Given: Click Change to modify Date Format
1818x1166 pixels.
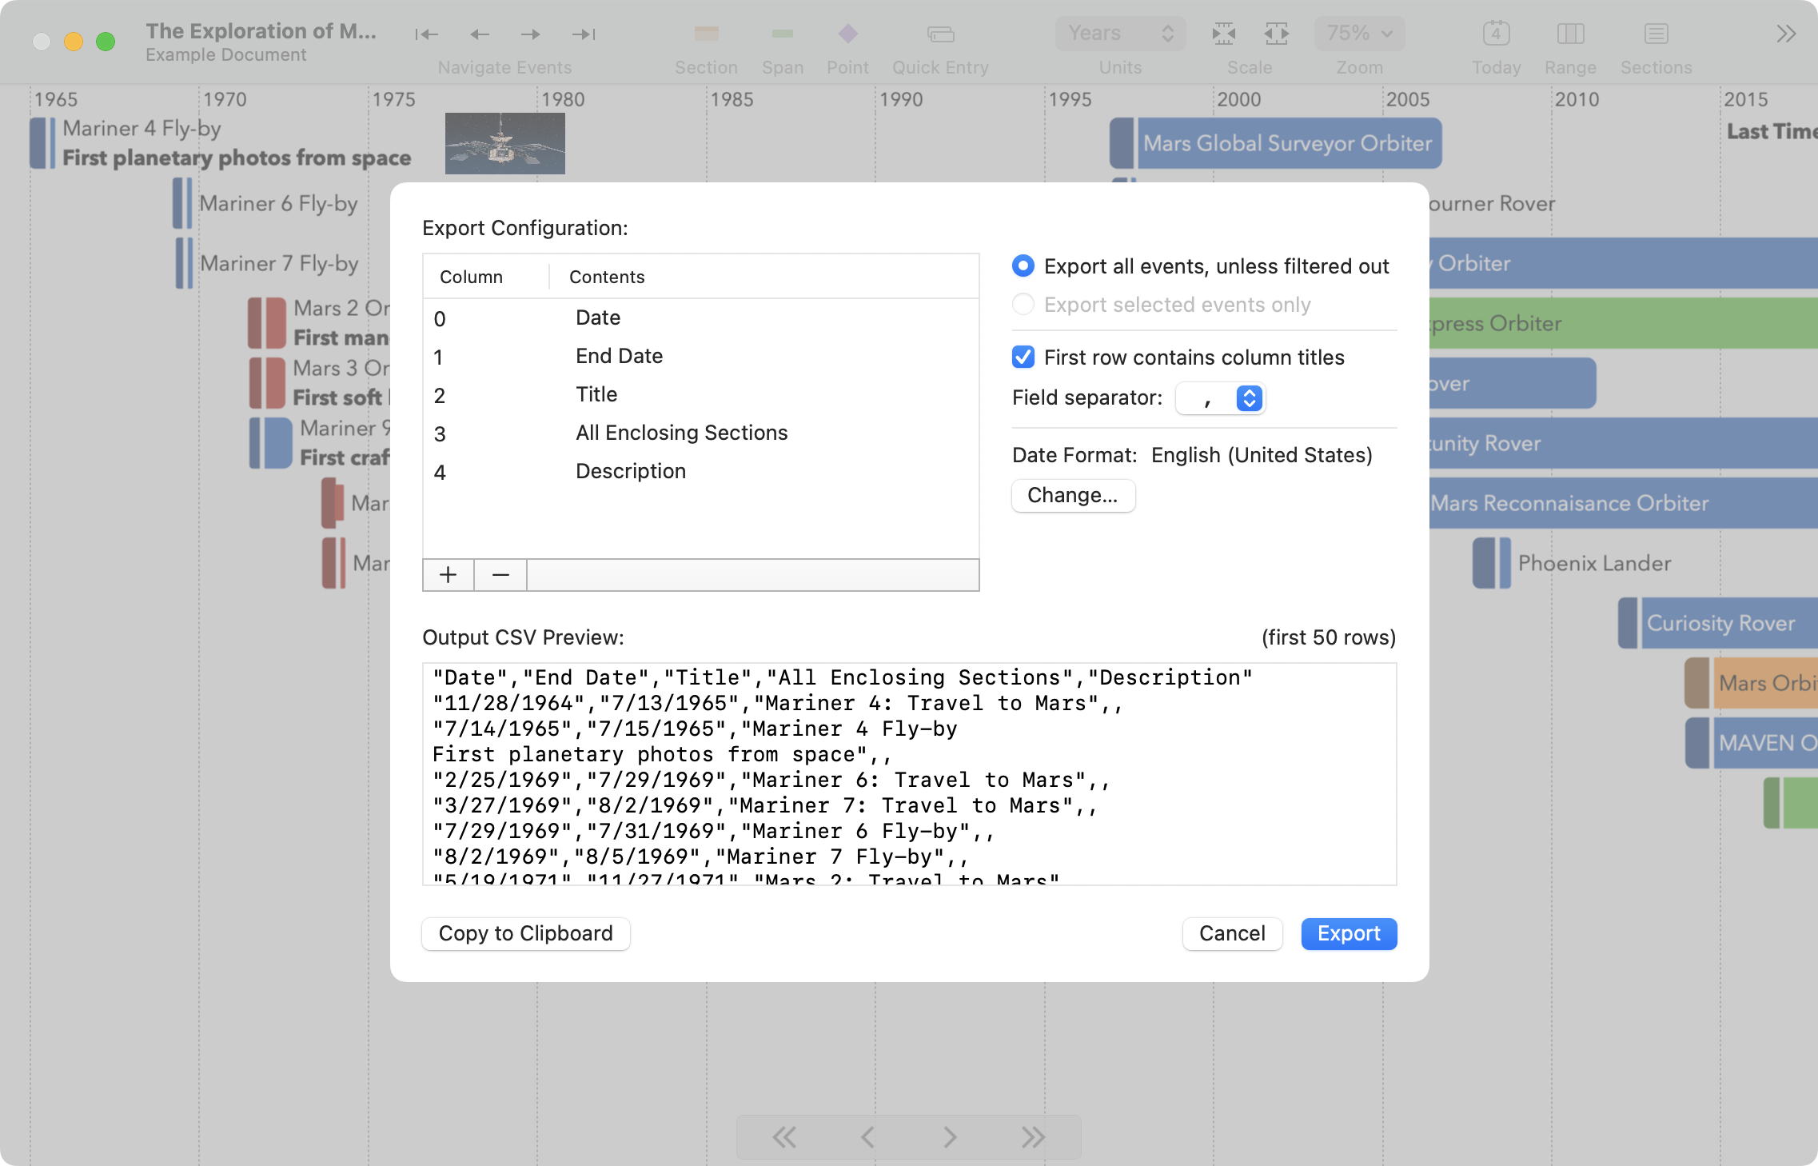Looking at the screenshot, I should (x=1072, y=494).
